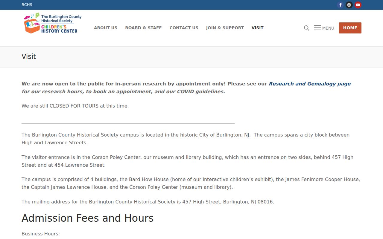Viewport: 383px width, 239px height.
Task: Open the Instagram social icon
Action: tap(349, 5)
